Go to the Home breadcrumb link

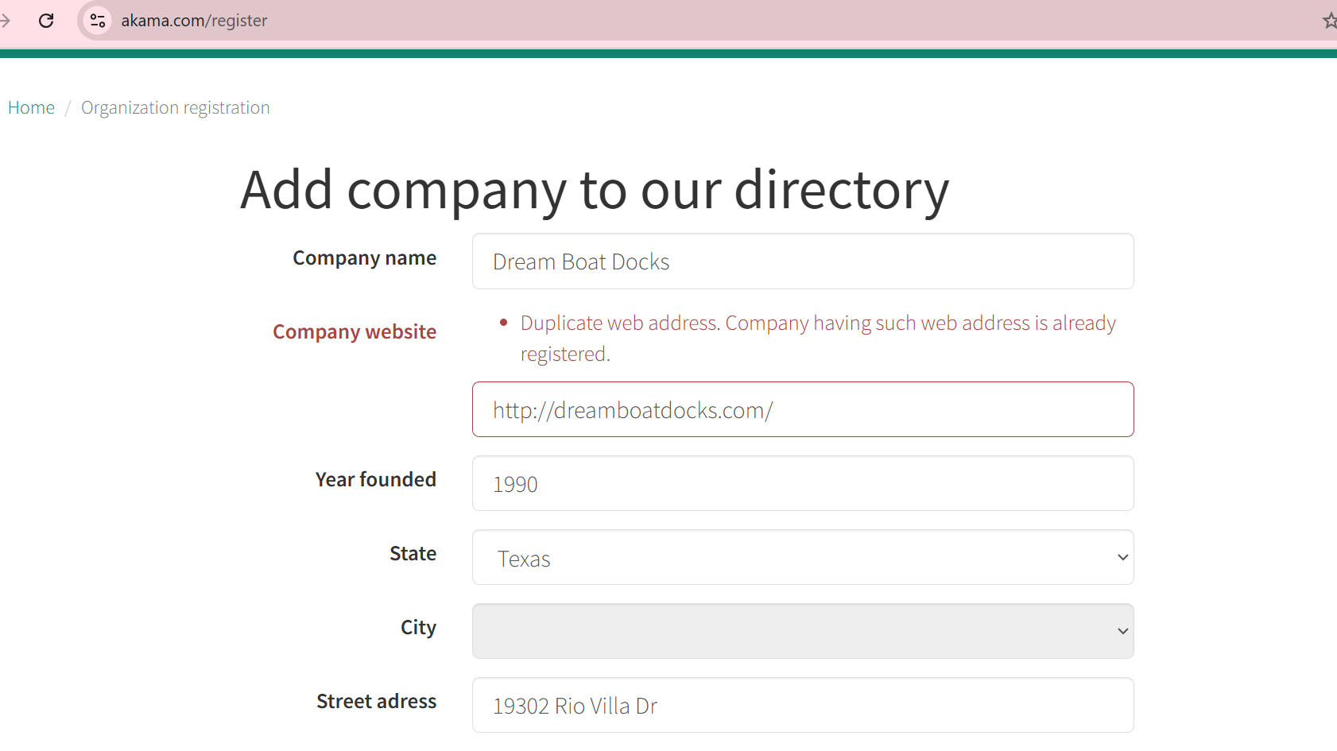pos(31,107)
